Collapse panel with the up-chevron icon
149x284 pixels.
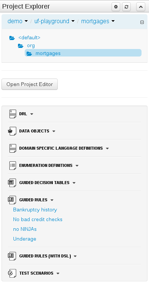[141, 7]
